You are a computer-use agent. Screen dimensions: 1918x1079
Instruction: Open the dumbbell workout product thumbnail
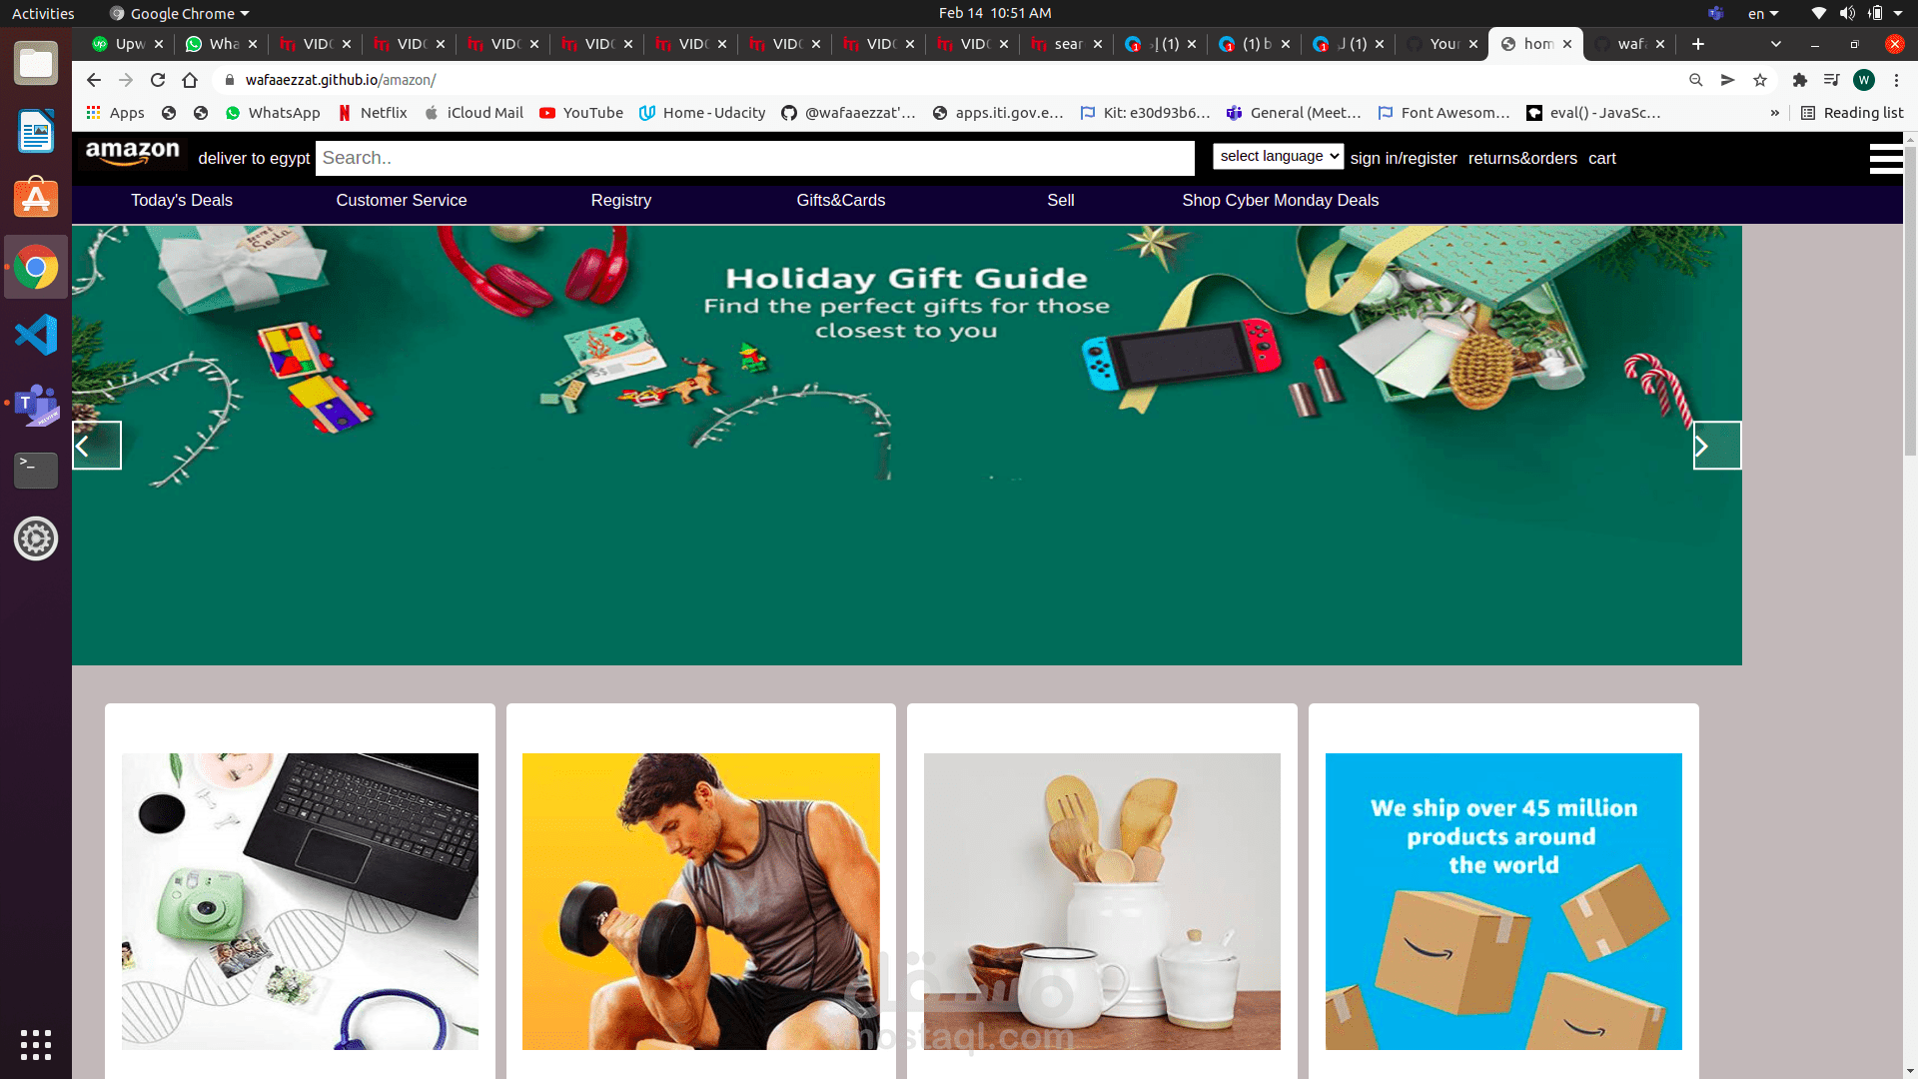pyautogui.click(x=701, y=901)
